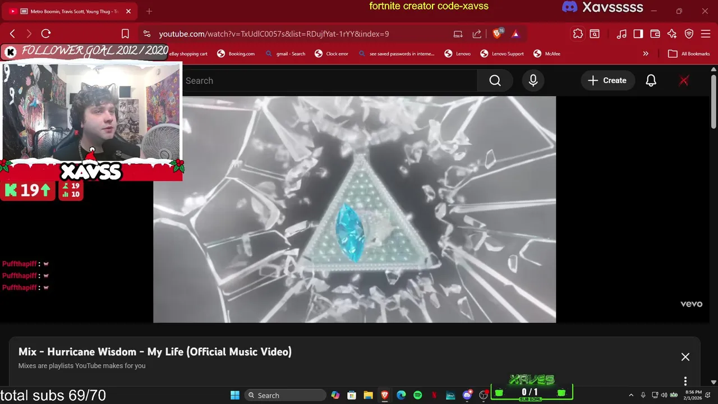Expand the system tray hidden icons chevron
The height and width of the screenshot is (404, 718).
(631, 395)
